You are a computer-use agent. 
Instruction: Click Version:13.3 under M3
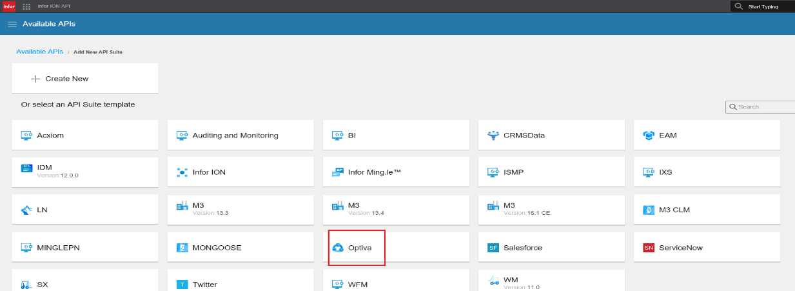(210, 213)
